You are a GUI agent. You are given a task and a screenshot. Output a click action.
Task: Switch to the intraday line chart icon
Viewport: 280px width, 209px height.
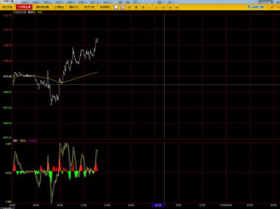tap(116, 7)
